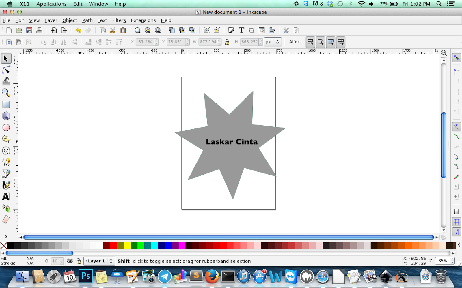
Task: Click the Y coordinate input field
Action: pos(176,42)
